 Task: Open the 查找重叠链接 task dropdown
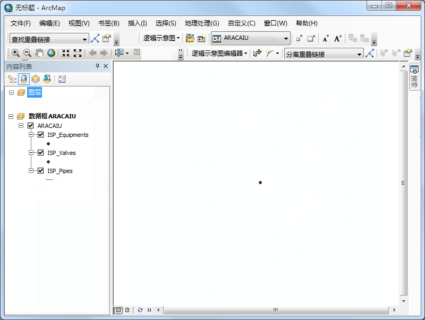point(84,39)
